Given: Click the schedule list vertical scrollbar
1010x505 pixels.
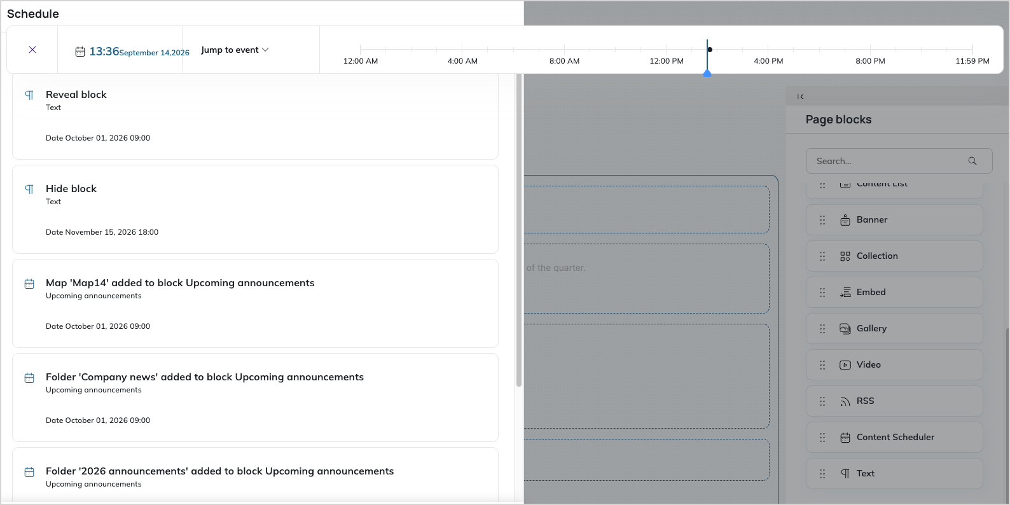Looking at the screenshot, I should click(519, 229).
